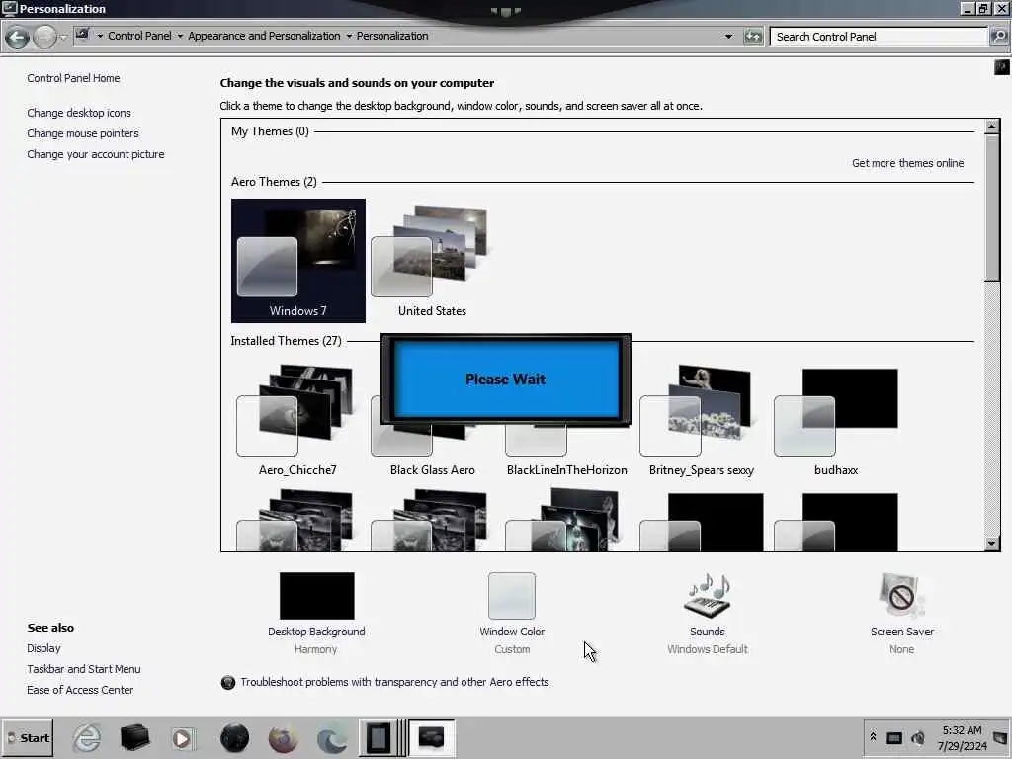Click the My Themes (0) heading
The height and width of the screenshot is (759, 1012).
coord(270,131)
